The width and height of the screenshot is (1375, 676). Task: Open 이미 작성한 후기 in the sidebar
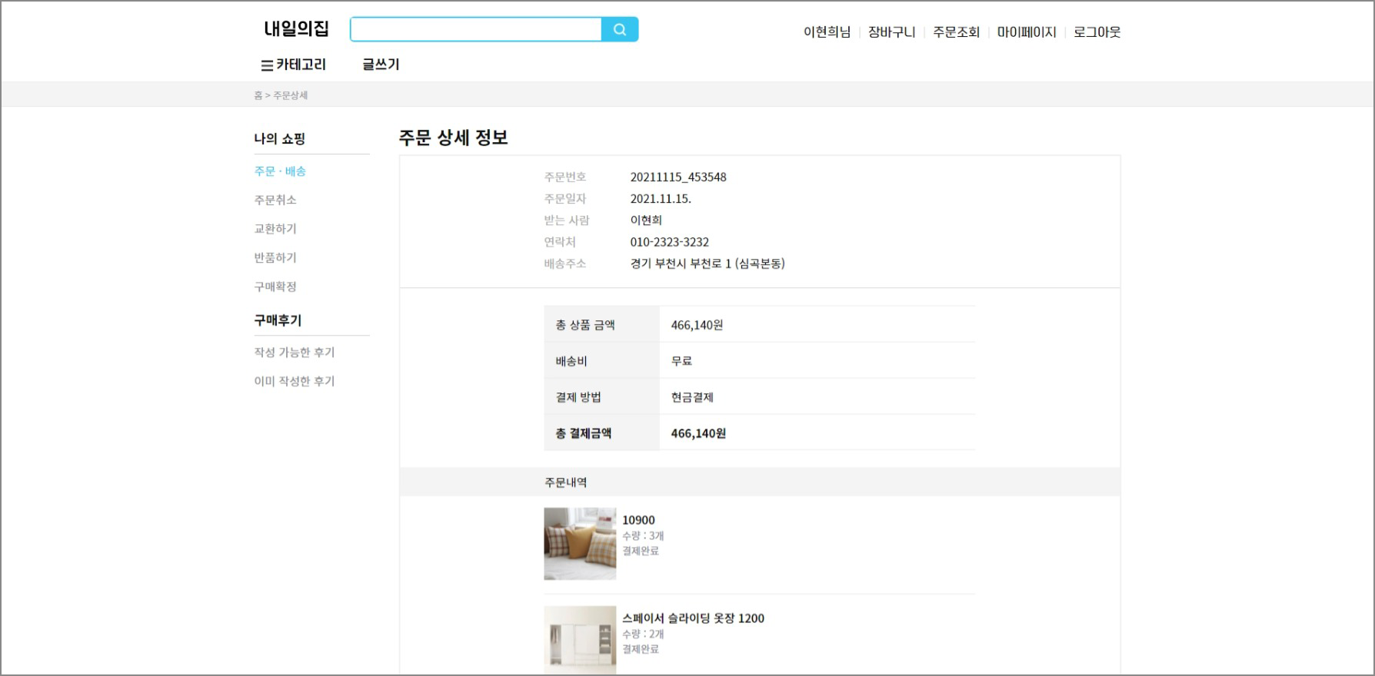coord(295,382)
